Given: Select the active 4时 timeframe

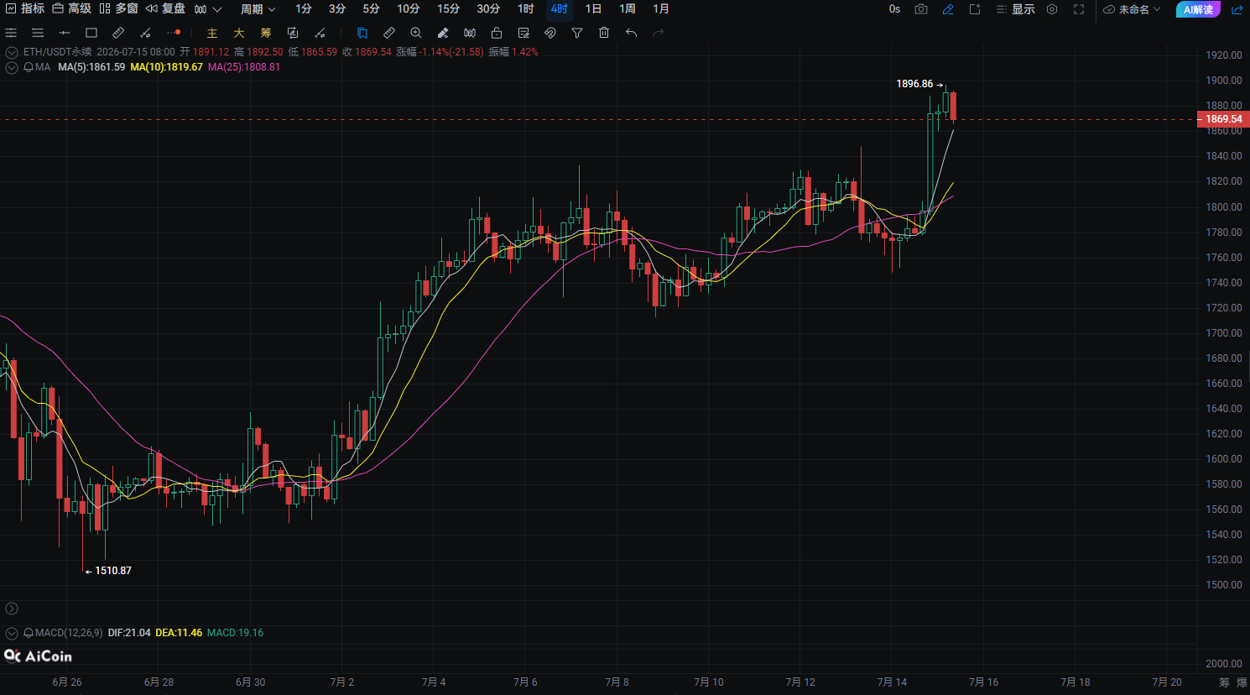Looking at the screenshot, I should [560, 9].
